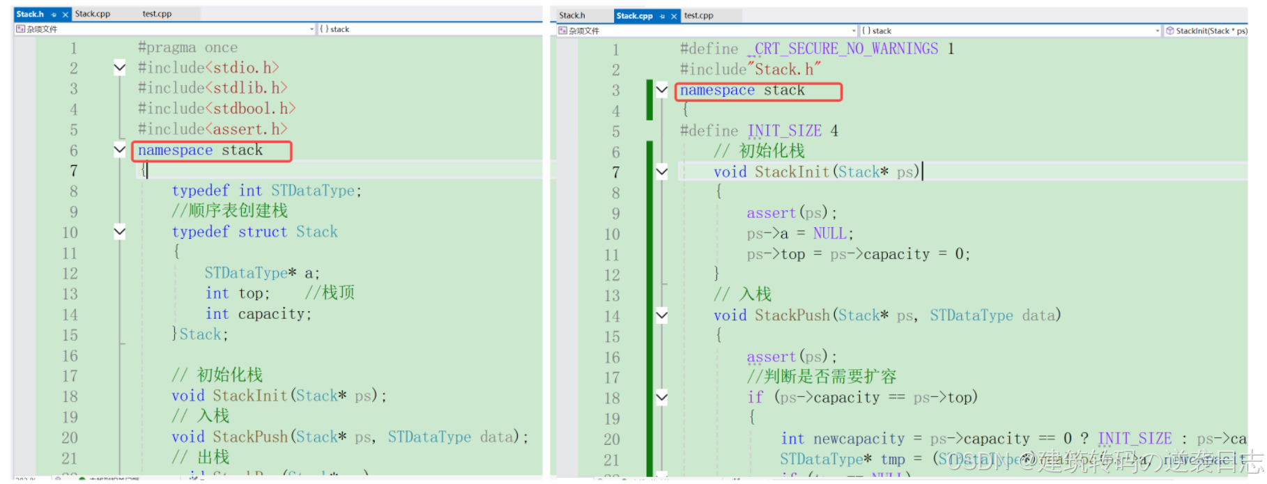Image resolution: width=1267 pixels, height=484 pixels.
Task: Click '#define INIT_SIZE 4' line
Action: tap(759, 131)
